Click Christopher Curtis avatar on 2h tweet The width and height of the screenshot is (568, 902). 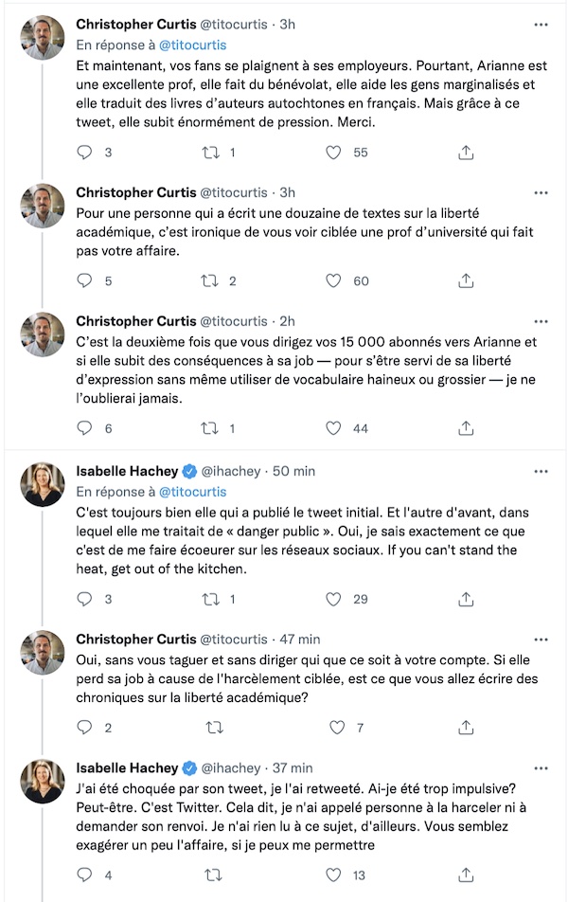[x=43, y=334]
